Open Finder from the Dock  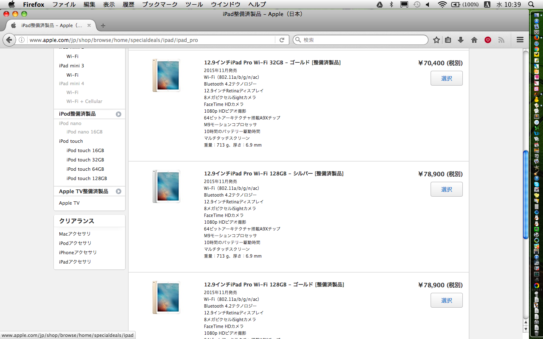tap(537, 15)
